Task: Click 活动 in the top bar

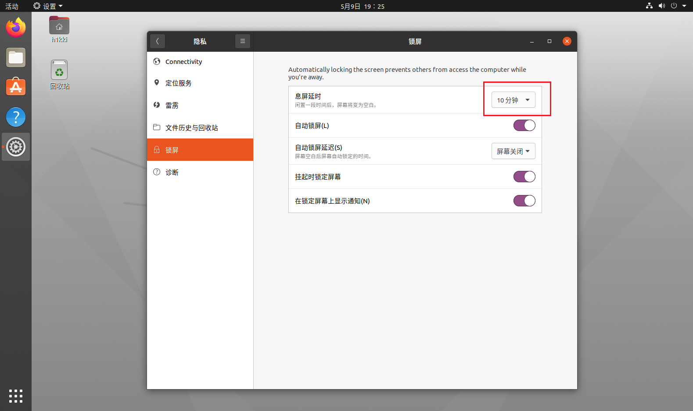Action: coord(12,6)
